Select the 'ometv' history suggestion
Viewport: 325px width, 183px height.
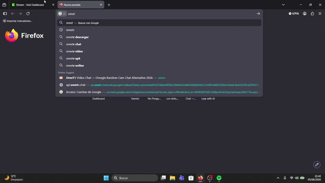tap(159, 30)
